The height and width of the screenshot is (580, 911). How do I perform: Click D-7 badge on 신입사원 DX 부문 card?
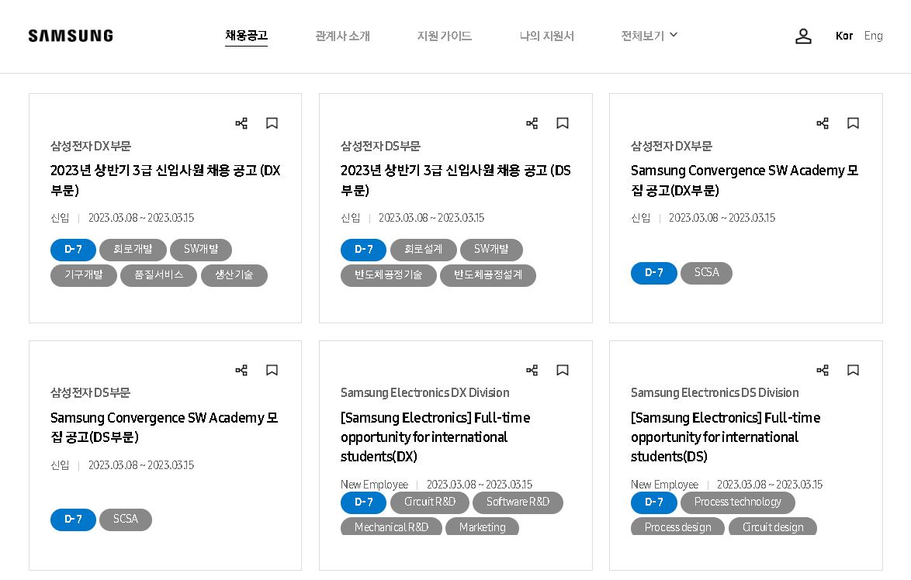[73, 250]
